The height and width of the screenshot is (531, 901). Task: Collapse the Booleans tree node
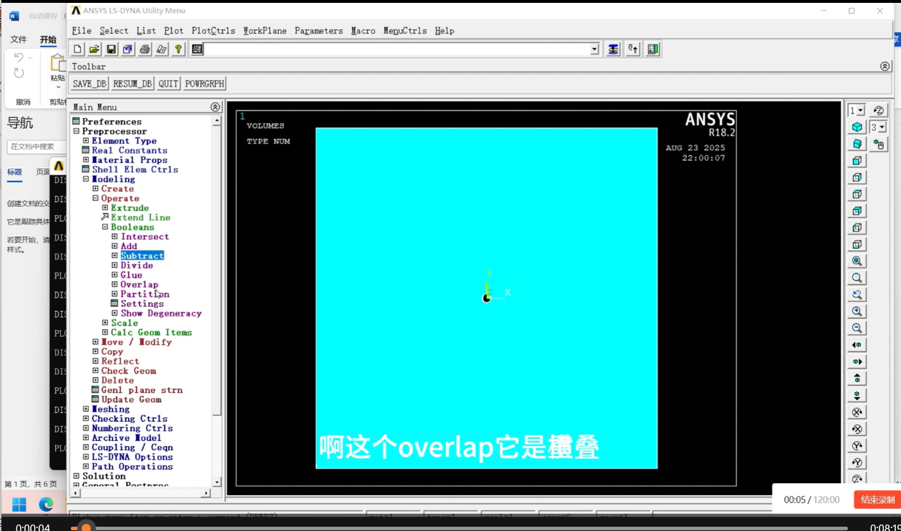[x=105, y=228]
